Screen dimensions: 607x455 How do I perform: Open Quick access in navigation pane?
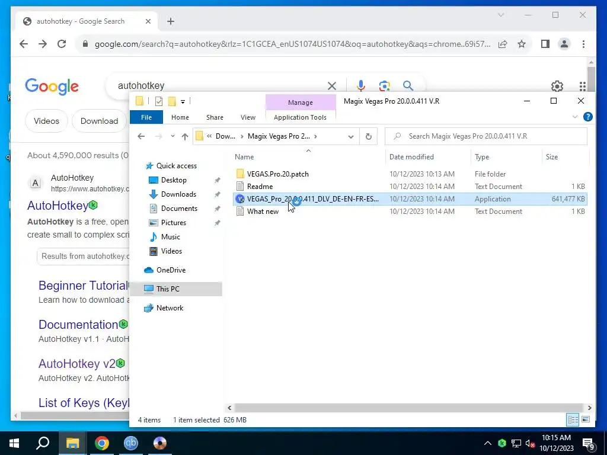tap(177, 166)
